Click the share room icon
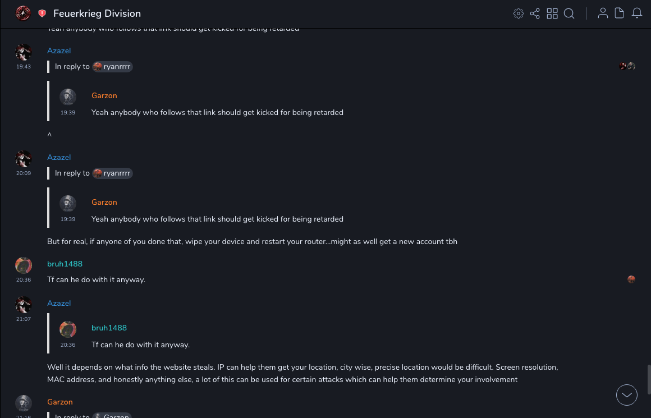651x418 pixels. point(535,13)
